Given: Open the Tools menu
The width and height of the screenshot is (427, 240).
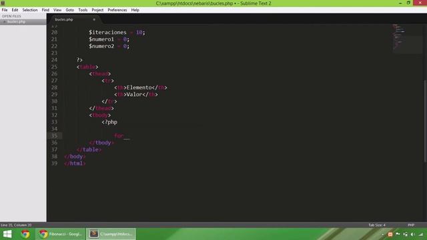Looking at the screenshot, I should click(x=83, y=10).
